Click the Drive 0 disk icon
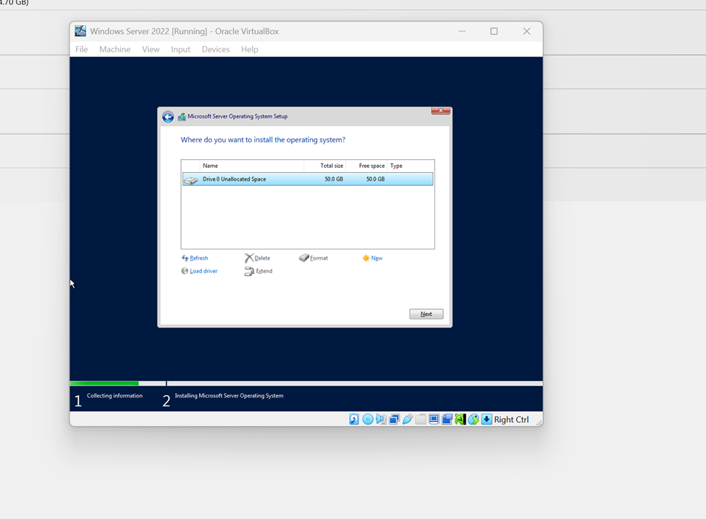 [191, 180]
